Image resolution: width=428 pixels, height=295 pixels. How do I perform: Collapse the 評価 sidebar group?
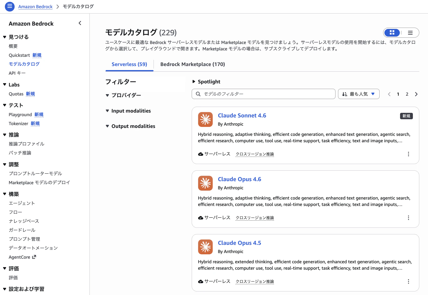pyautogui.click(x=5, y=268)
